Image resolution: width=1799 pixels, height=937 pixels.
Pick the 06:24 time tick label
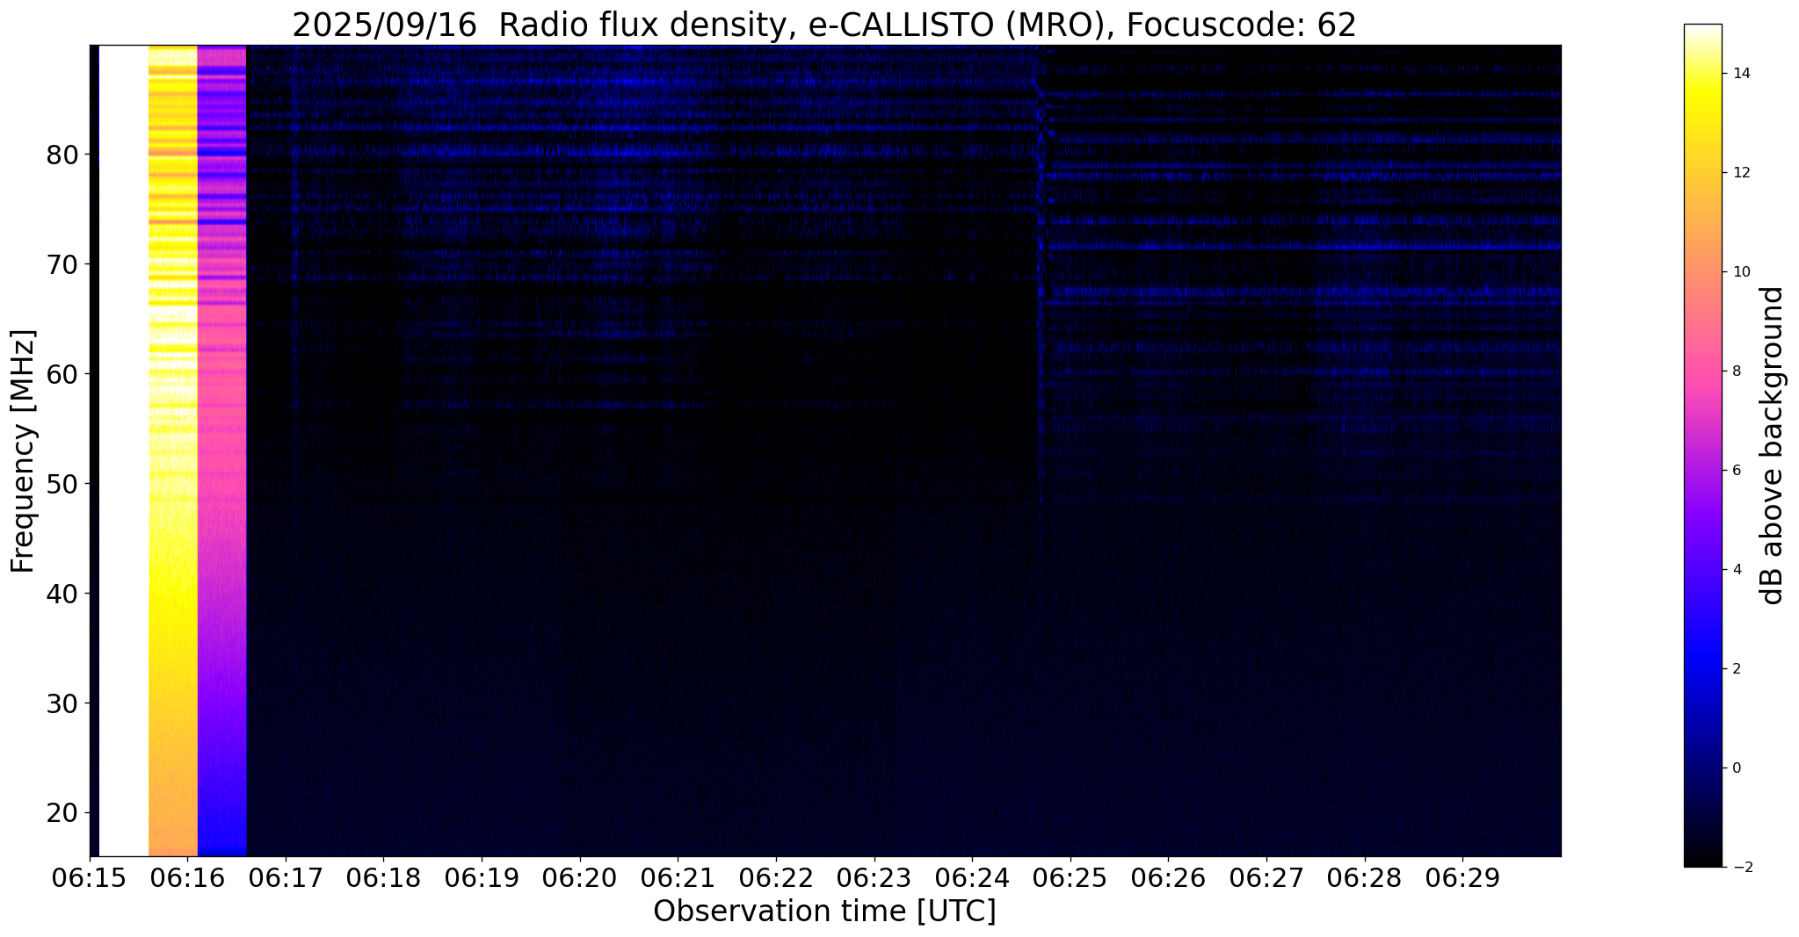pos(972,878)
